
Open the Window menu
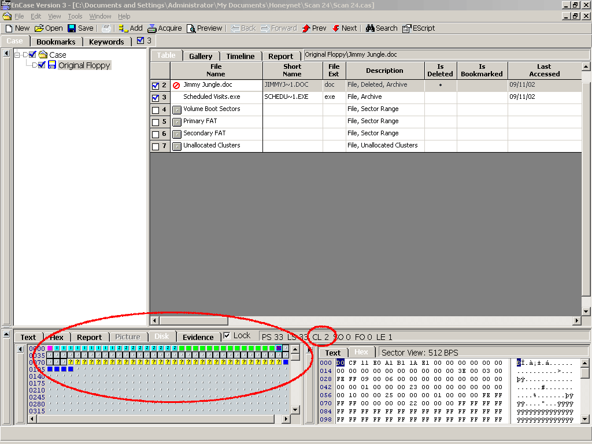100,16
